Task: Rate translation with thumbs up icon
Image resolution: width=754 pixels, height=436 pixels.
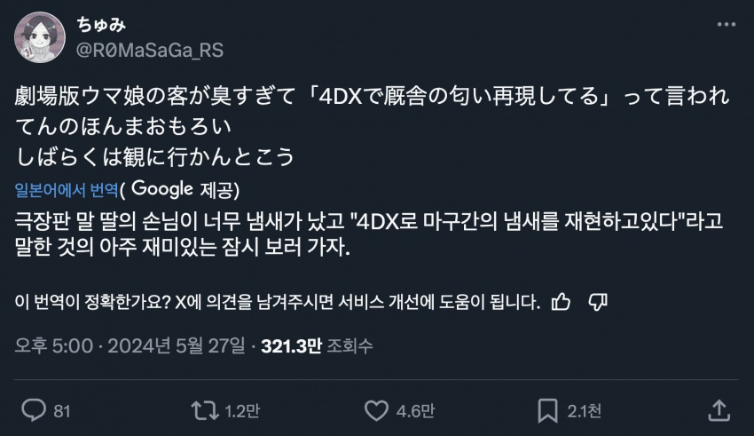Action: (561, 302)
